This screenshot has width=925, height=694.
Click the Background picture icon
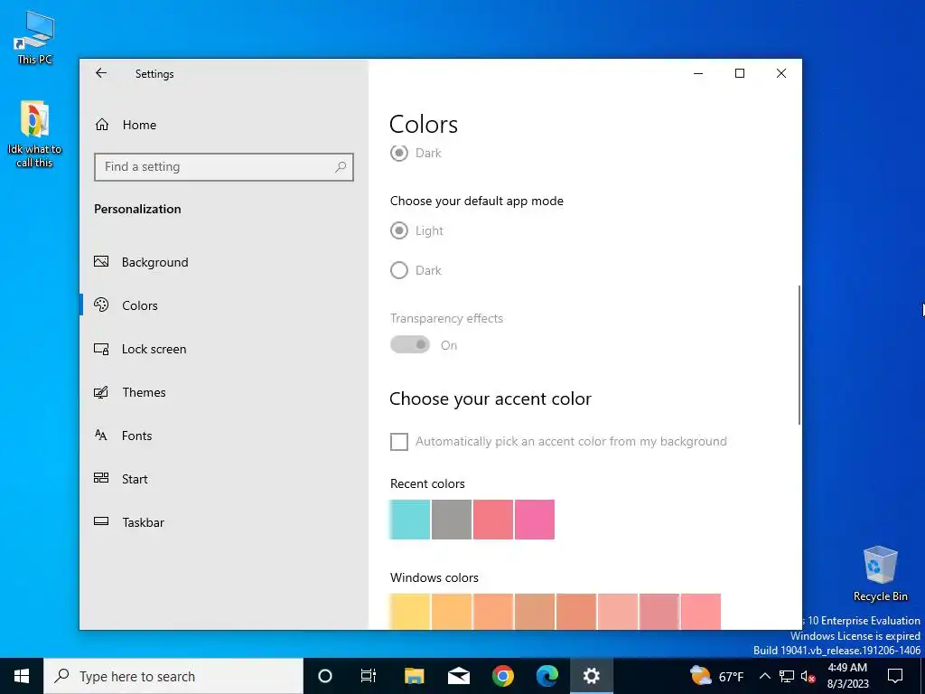tap(101, 261)
